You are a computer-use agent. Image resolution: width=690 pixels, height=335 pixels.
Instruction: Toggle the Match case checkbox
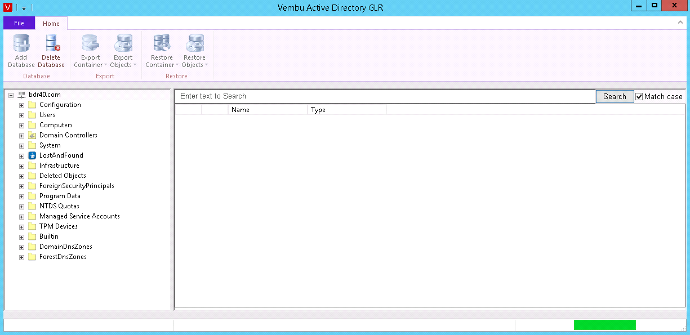pyautogui.click(x=639, y=96)
